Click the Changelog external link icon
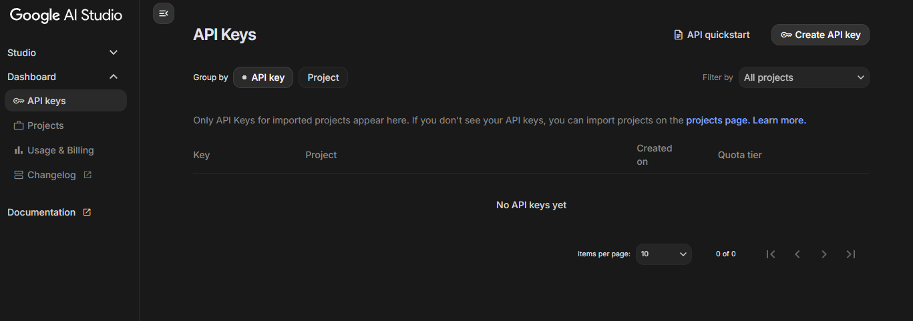Viewport: 913px width, 321px height. [x=87, y=175]
